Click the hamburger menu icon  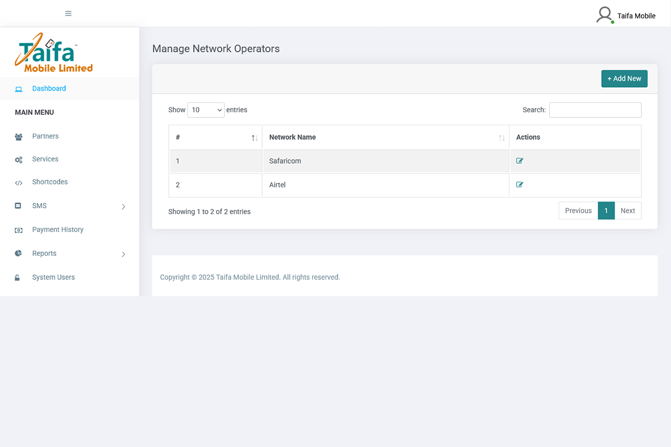pyautogui.click(x=68, y=13)
